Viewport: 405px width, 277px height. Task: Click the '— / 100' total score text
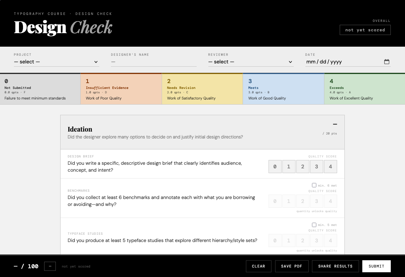[26, 266]
